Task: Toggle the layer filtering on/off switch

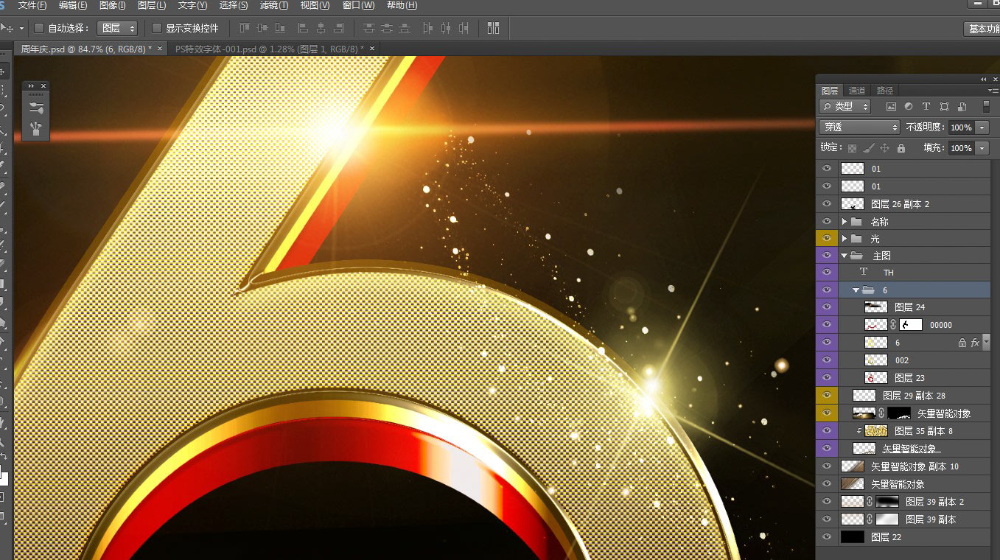Action: [x=987, y=107]
